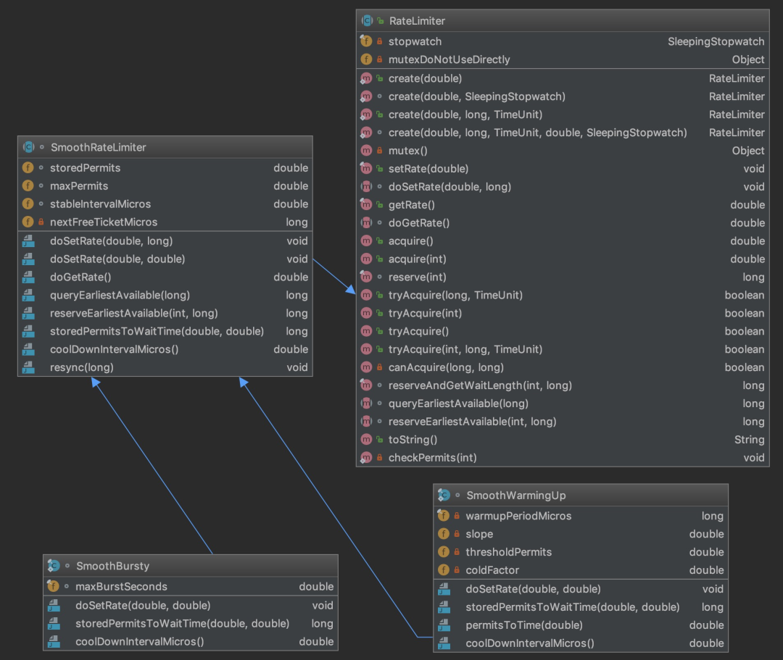Click the method icon beside reserve(int)
The image size is (783, 660).
pos(366,277)
